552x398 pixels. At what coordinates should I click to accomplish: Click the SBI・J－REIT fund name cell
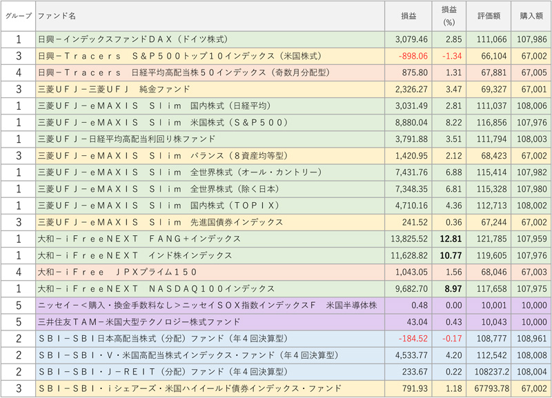pos(210,372)
